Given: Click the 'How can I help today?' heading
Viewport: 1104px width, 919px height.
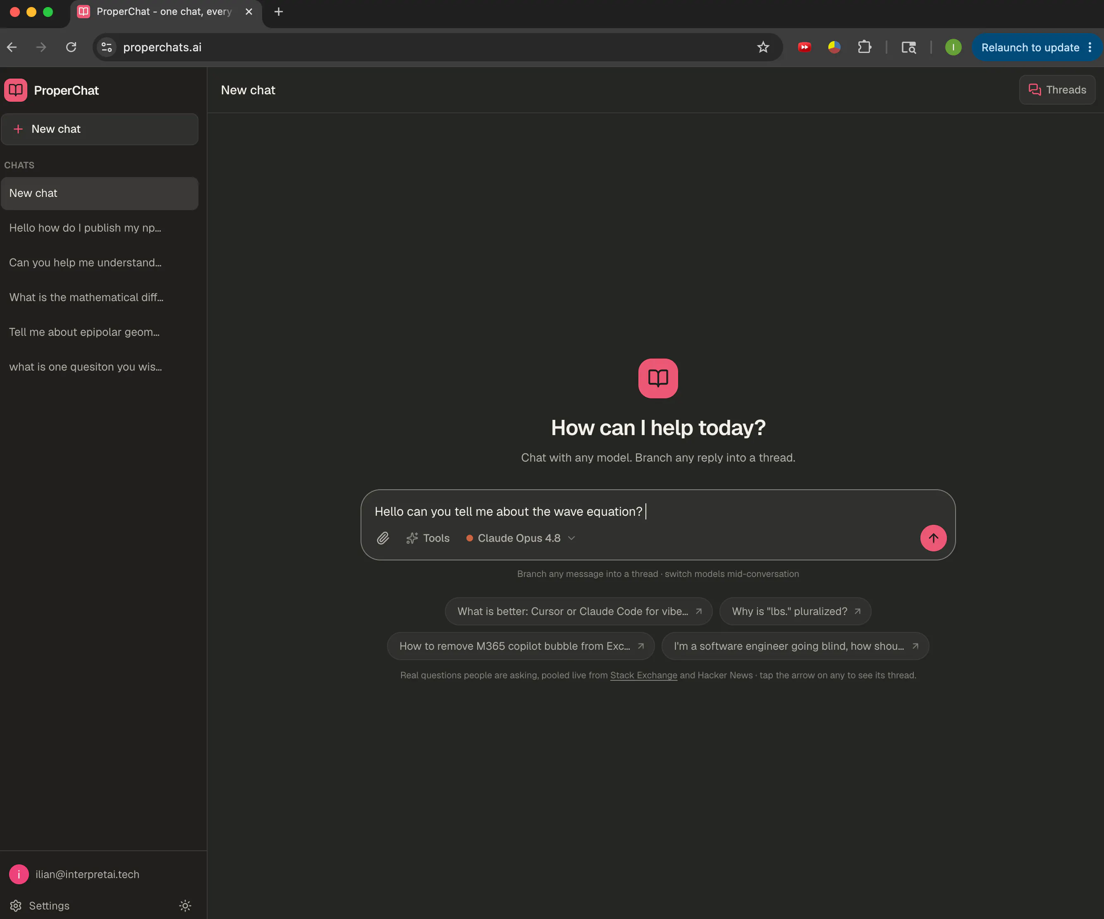Looking at the screenshot, I should [x=658, y=428].
